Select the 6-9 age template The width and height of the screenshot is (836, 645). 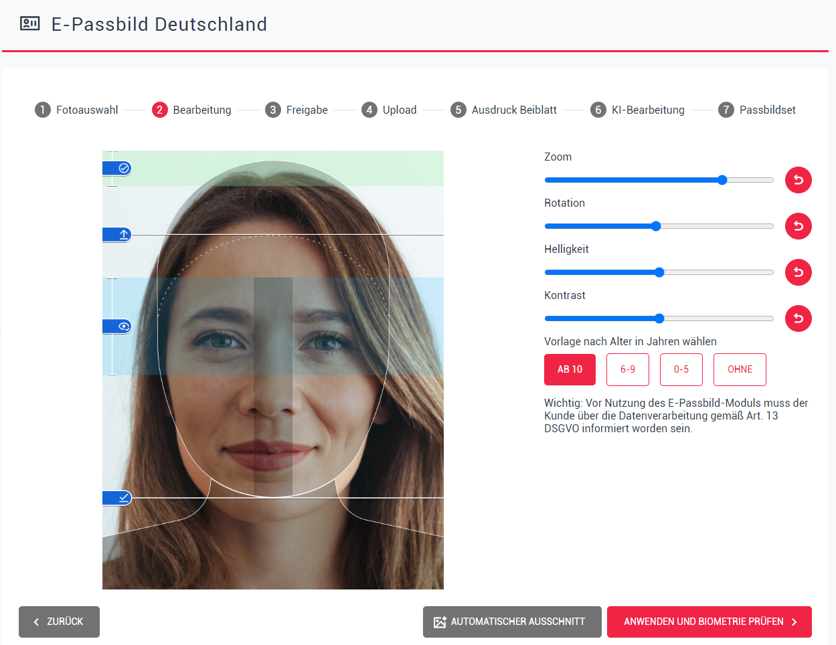coord(628,369)
